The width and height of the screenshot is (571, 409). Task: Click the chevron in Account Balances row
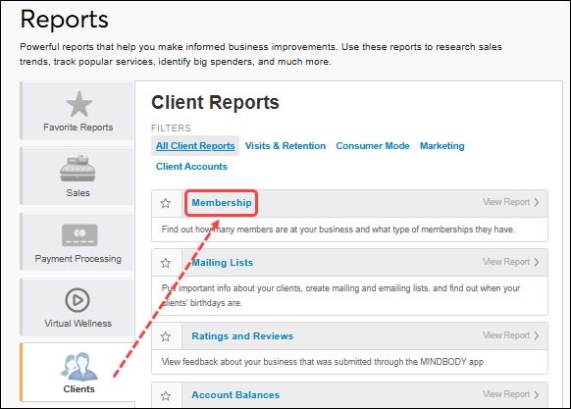(537, 395)
